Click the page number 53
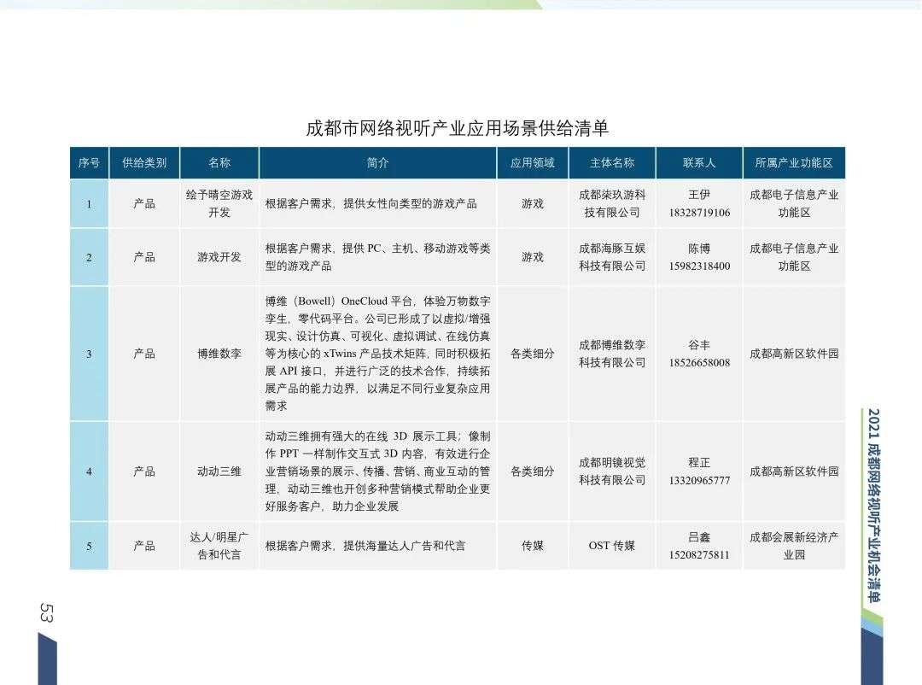This screenshot has height=685, width=922. coord(46,612)
